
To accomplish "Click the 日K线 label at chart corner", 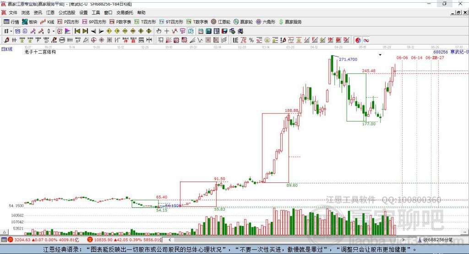I will pyautogui.click(x=7, y=49).
